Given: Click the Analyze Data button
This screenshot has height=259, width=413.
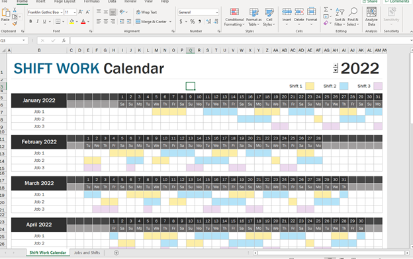Looking at the screenshot, I should (x=371, y=17).
